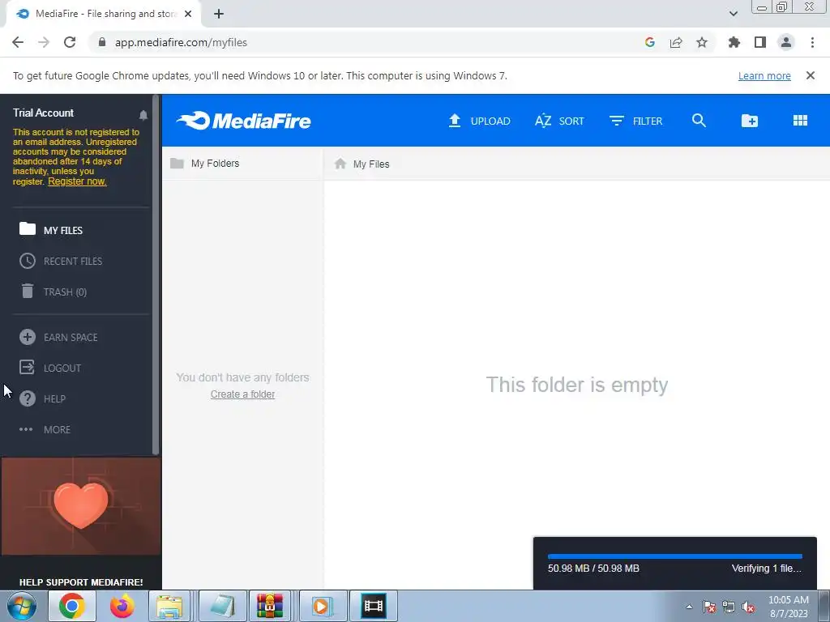830x622 pixels.
Task: Click the 50.98 MB upload size text
Action: 593,568
